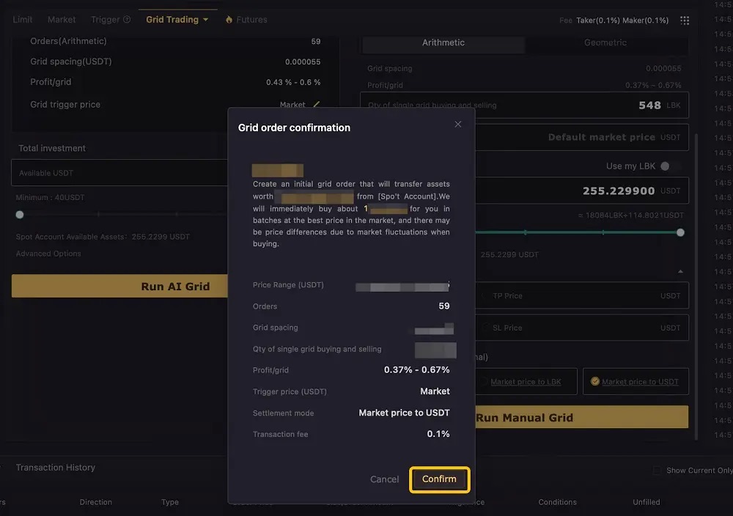Click the Trigger price Market value in dialog

[435, 391]
